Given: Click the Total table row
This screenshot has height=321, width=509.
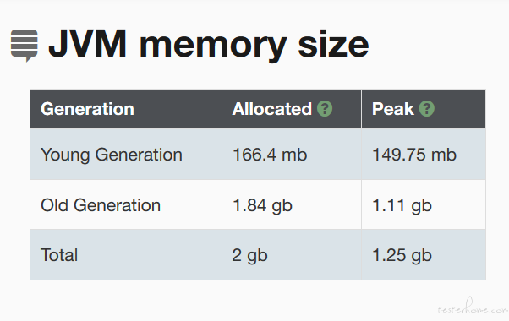Looking at the screenshot, I should pos(258,254).
